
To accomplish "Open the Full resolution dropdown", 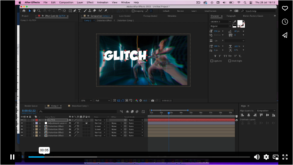I will pyautogui.click(x=103, y=101).
